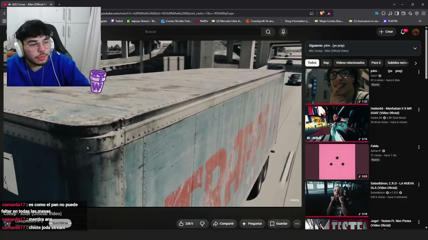Select the Videos relacionados chip

pos(350,63)
